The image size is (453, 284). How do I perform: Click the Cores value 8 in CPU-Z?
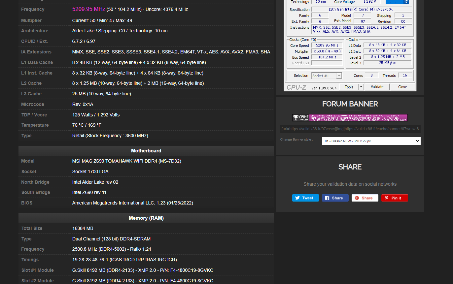click(x=371, y=76)
